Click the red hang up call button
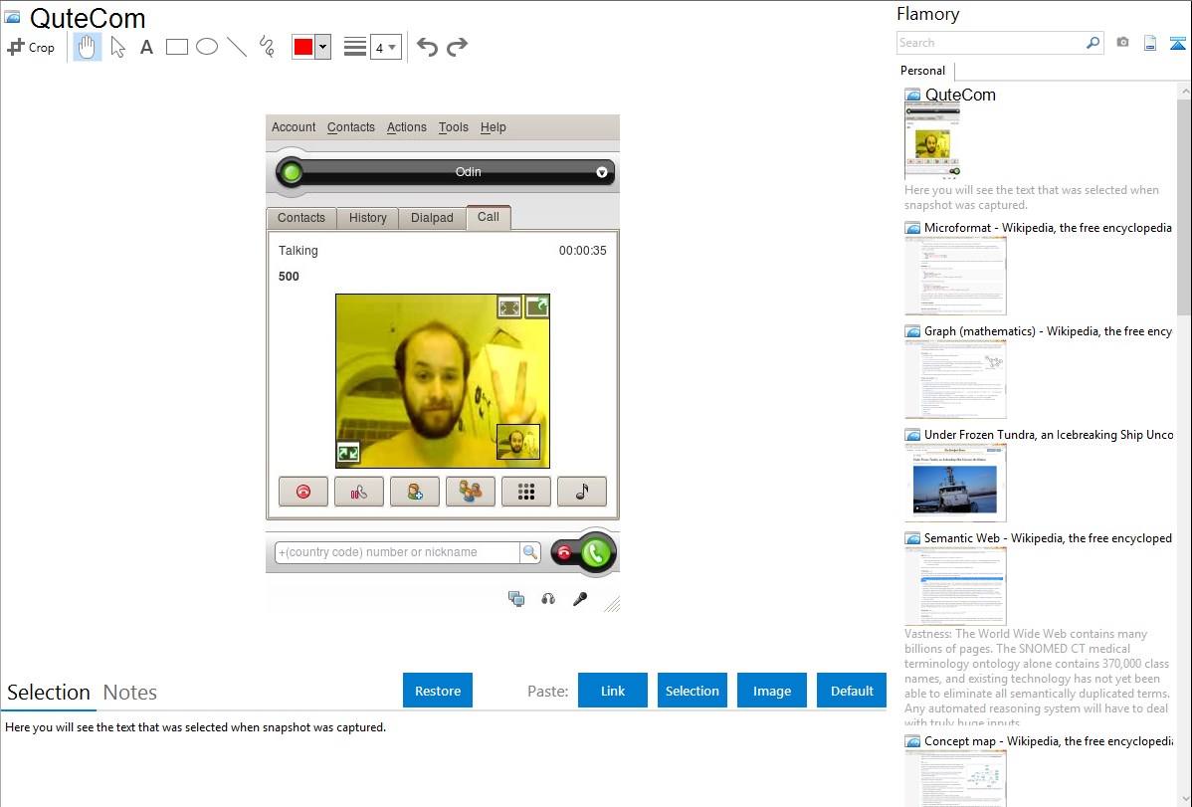 (303, 492)
